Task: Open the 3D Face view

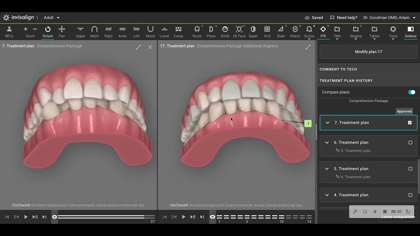Action: point(239,32)
